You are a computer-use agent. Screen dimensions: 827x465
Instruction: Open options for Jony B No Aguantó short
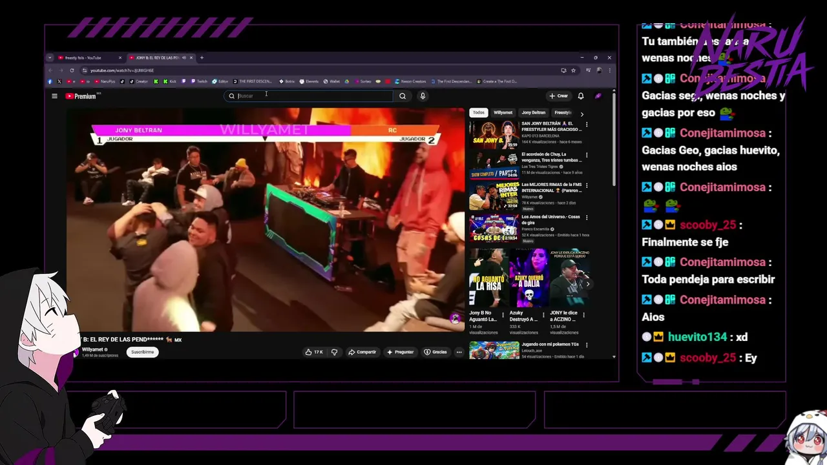(x=504, y=315)
